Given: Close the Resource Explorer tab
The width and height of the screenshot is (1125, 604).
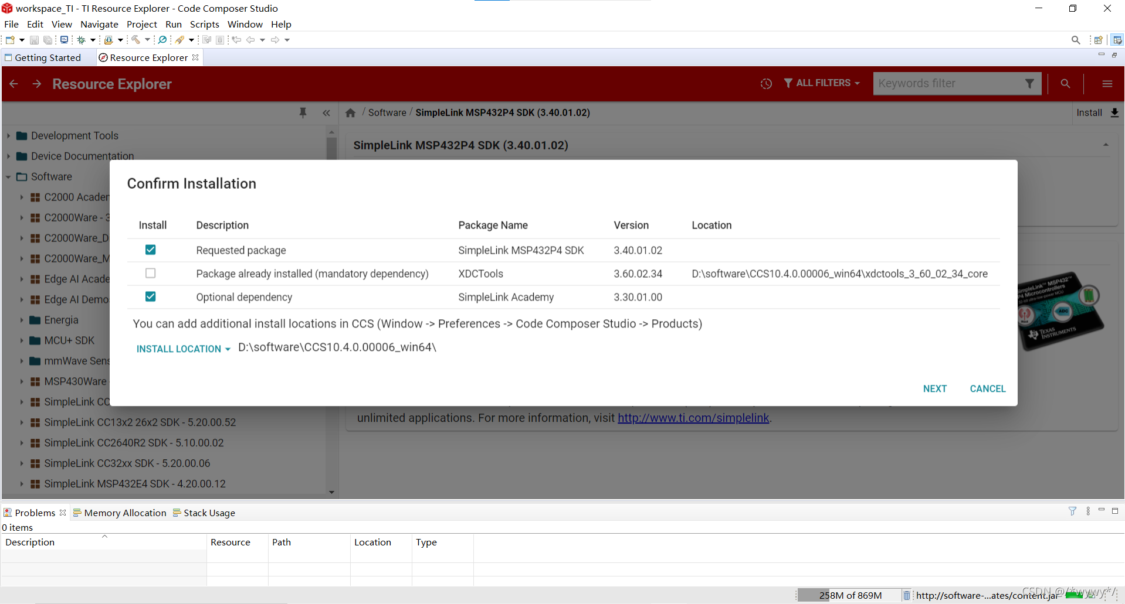Looking at the screenshot, I should click(195, 57).
